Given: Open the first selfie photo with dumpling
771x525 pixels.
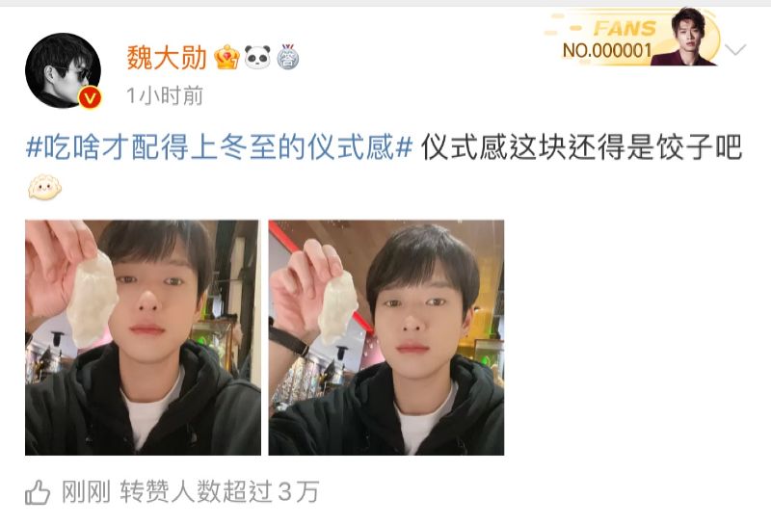Looking at the screenshot, I should pyautogui.click(x=143, y=338).
